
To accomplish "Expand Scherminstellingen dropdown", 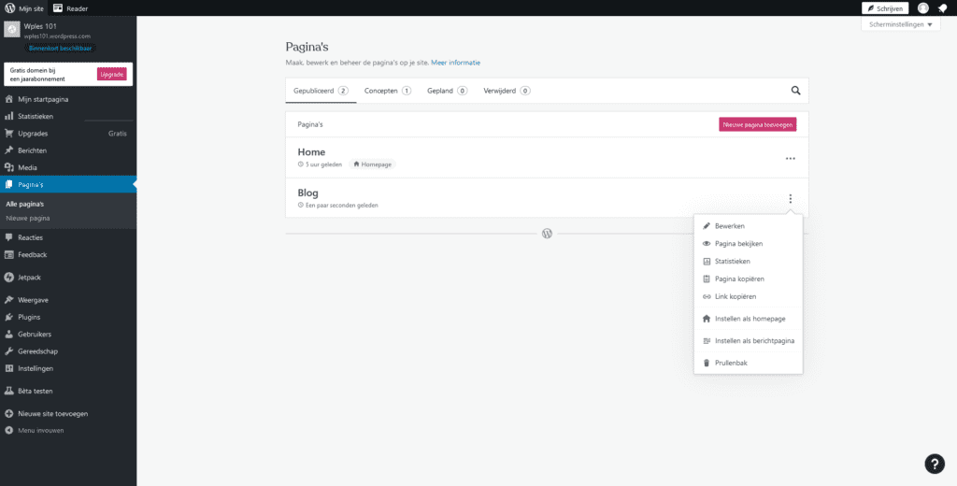I will (x=901, y=24).
